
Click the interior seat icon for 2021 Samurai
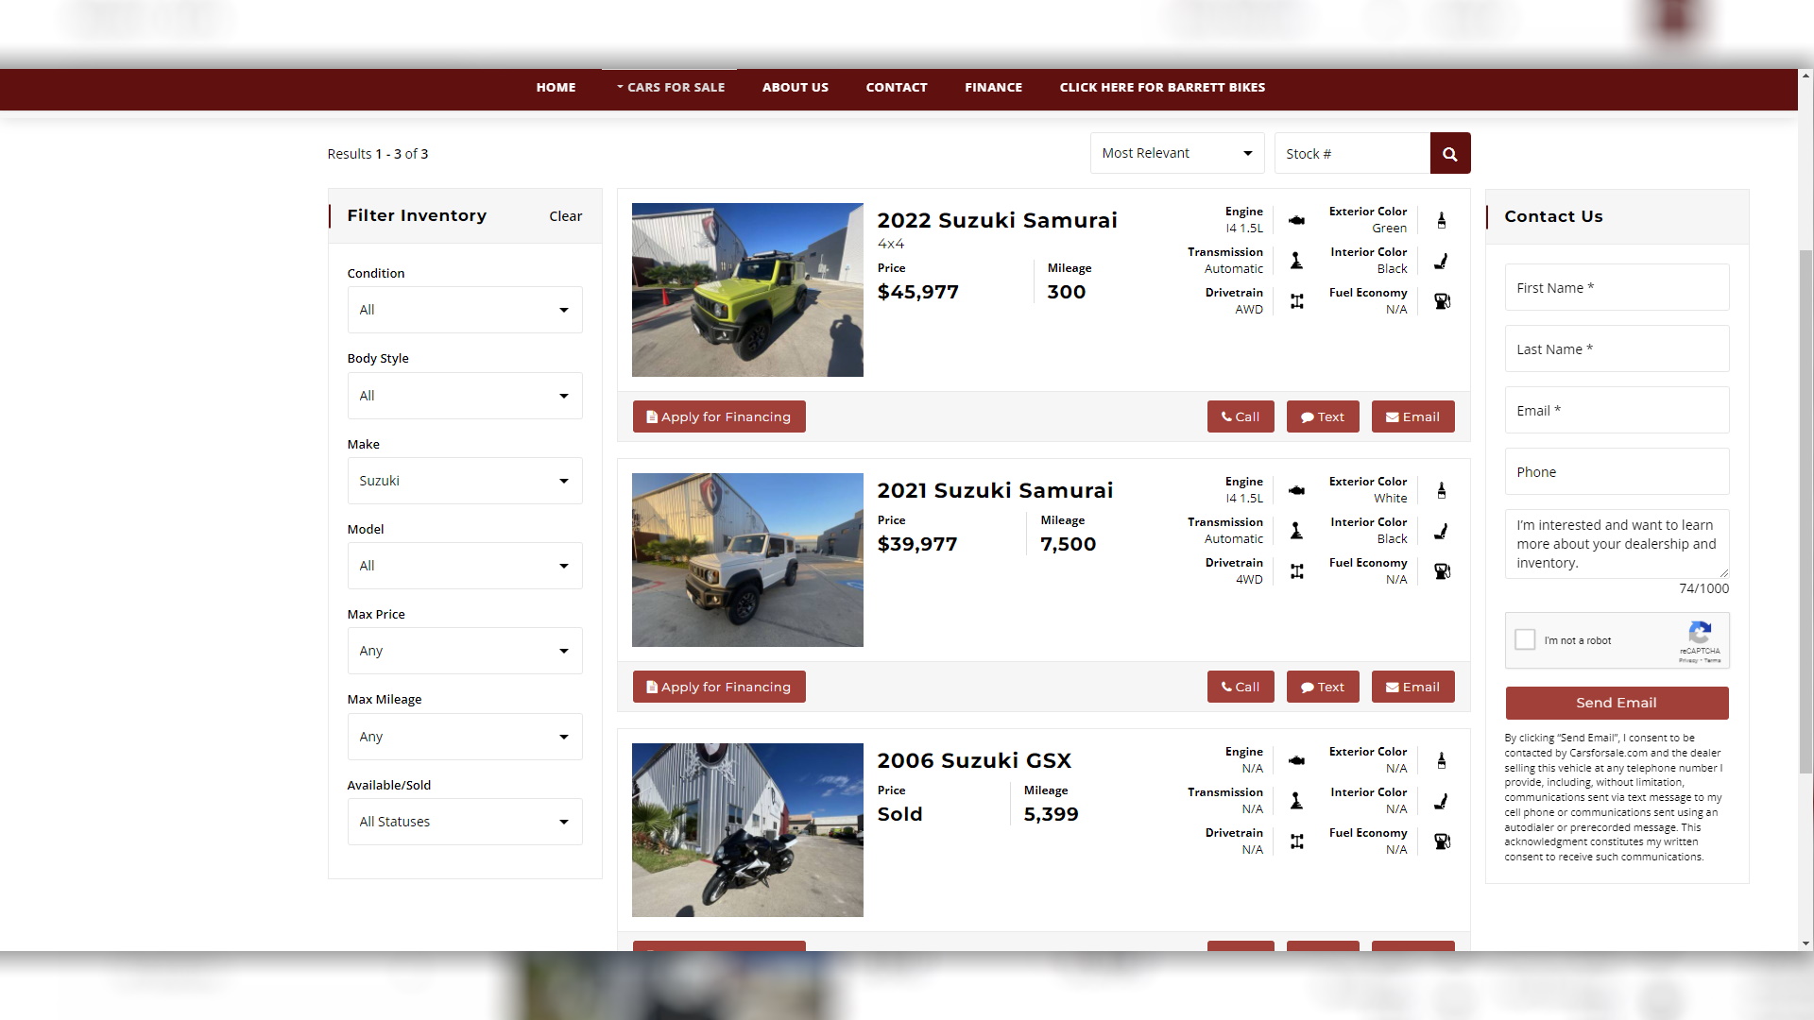click(x=1441, y=531)
